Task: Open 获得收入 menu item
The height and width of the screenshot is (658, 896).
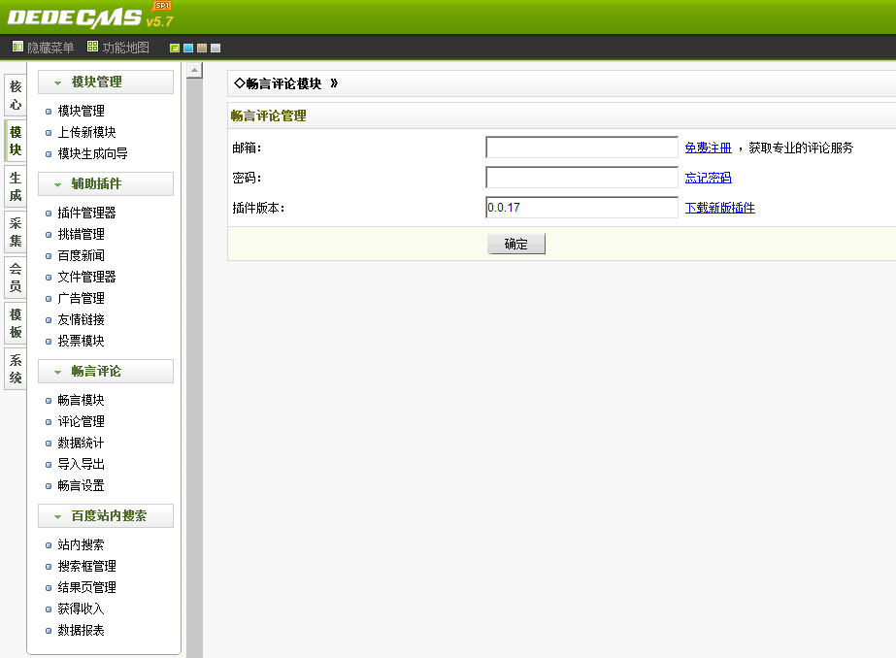Action: (x=82, y=609)
